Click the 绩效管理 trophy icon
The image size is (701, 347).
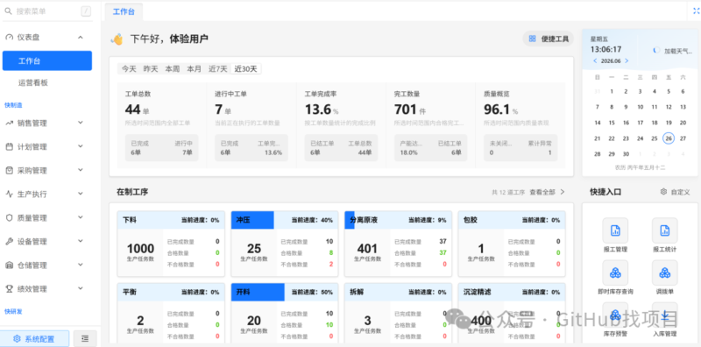click(x=10, y=289)
